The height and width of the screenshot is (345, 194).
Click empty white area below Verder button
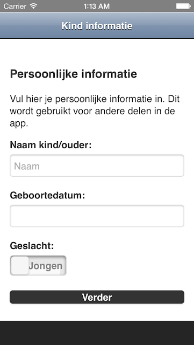[97, 312]
